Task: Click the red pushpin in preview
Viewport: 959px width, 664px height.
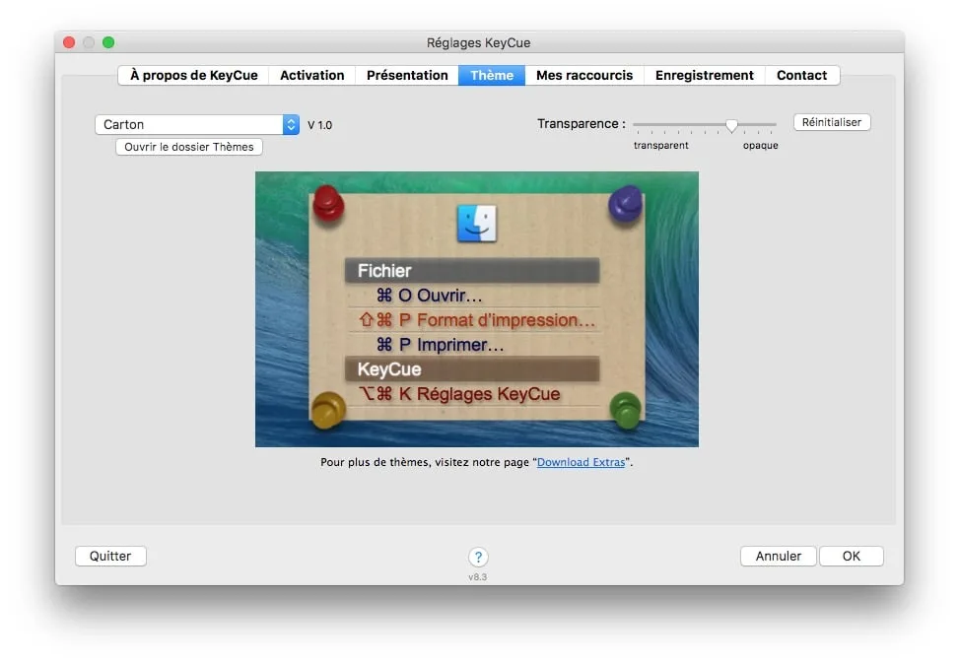Action: pos(328,203)
